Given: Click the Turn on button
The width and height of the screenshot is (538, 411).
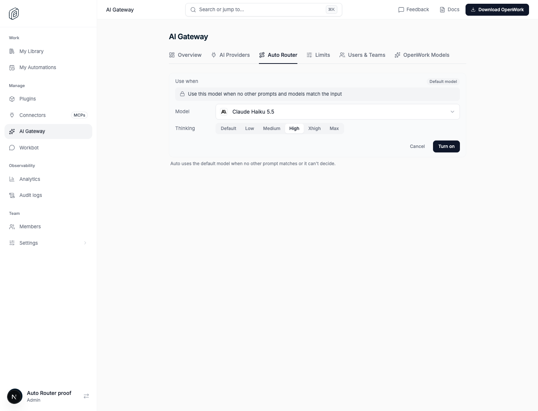Looking at the screenshot, I should point(446,146).
